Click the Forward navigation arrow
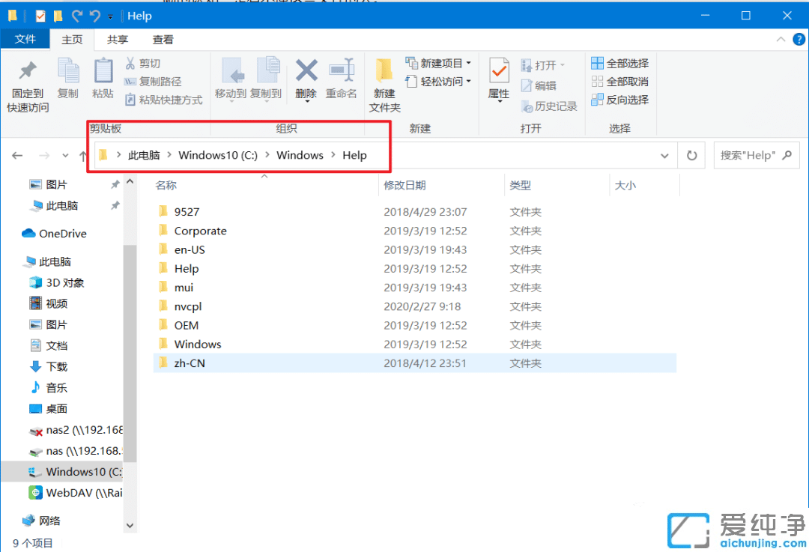 [x=44, y=155]
